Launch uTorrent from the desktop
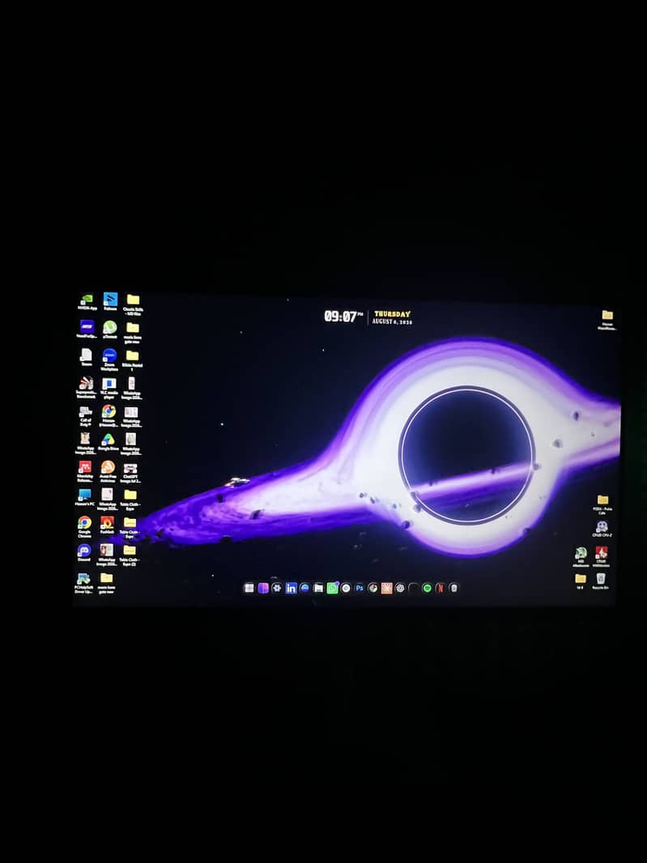 click(x=109, y=330)
